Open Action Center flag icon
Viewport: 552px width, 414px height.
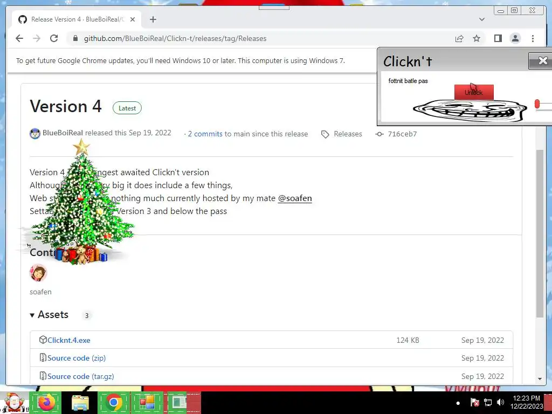[474, 402]
